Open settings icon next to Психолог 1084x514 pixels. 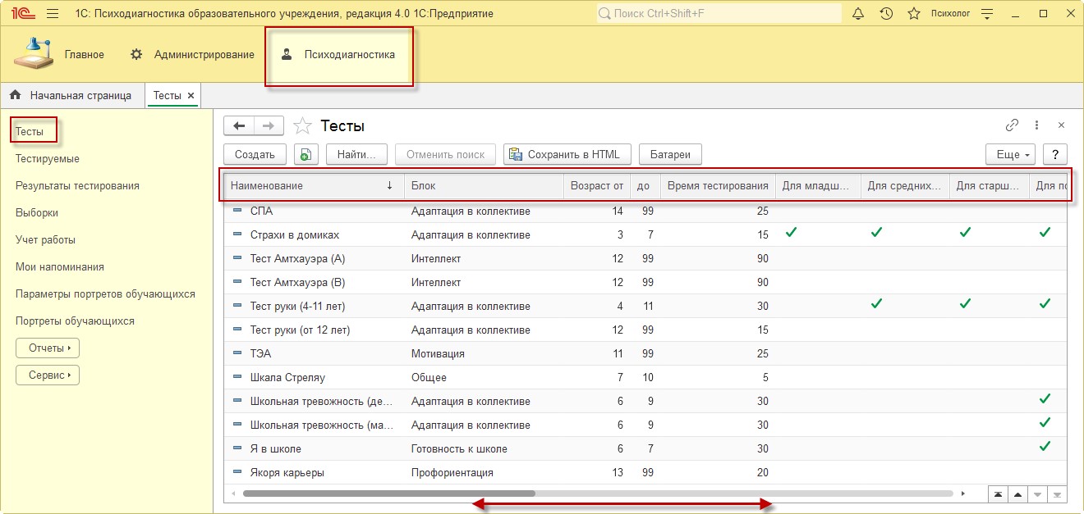987,14
